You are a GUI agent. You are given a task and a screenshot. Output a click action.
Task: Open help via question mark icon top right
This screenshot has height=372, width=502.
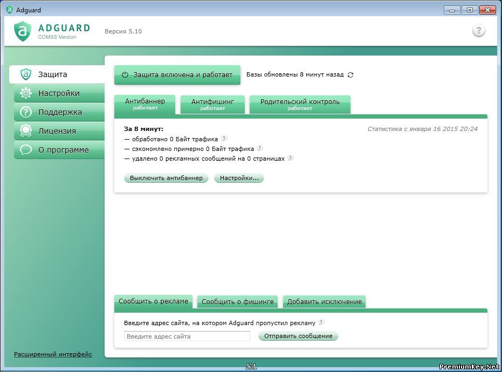pyautogui.click(x=478, y=31)
